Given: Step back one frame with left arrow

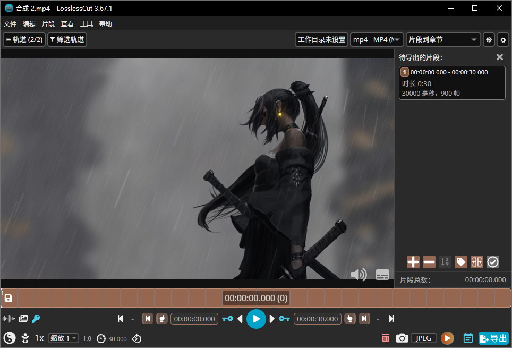Looking at the screenshot, I should pos(240,319).
